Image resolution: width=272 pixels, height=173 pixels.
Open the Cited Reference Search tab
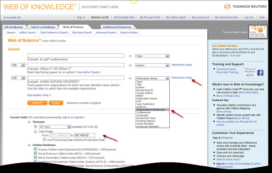click(54, 33)
